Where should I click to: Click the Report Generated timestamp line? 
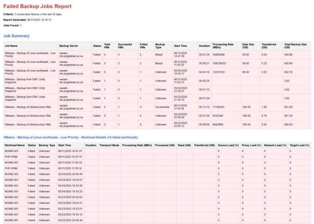coord(27,20)
